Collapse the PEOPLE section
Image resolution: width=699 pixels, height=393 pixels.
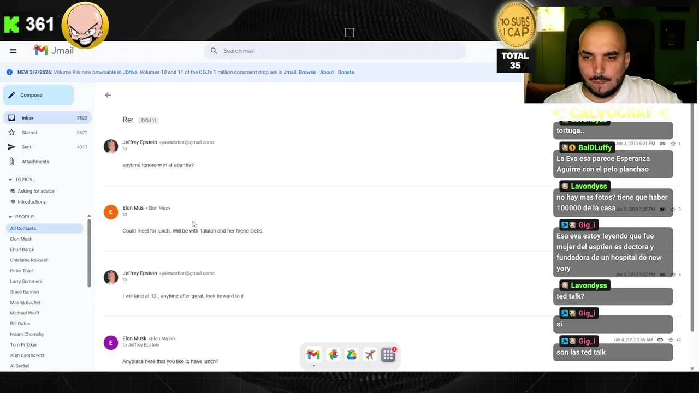pos(10,217)
